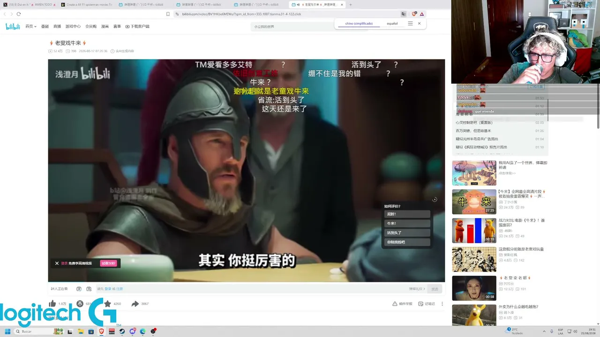Open File Explorer from the taskbar
Screen dimensions: 600x337
point(80,331)
